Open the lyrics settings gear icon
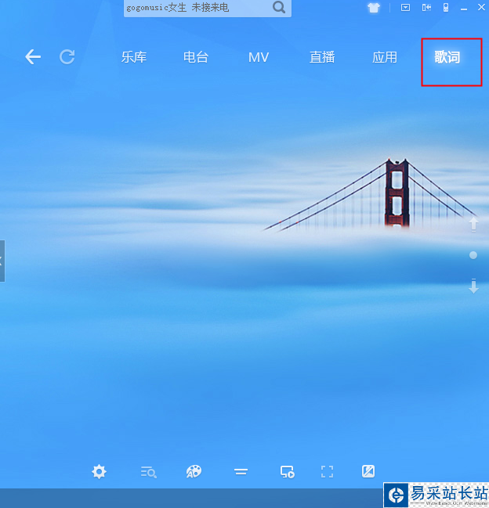489x508 pixels. (99, 472)
